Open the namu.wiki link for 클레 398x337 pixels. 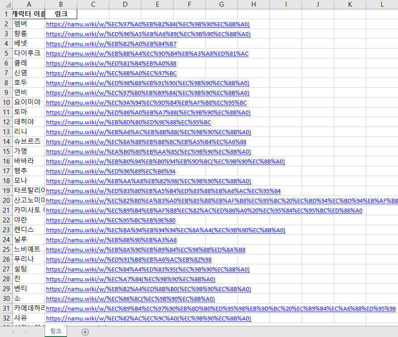[x=111, y=63]
